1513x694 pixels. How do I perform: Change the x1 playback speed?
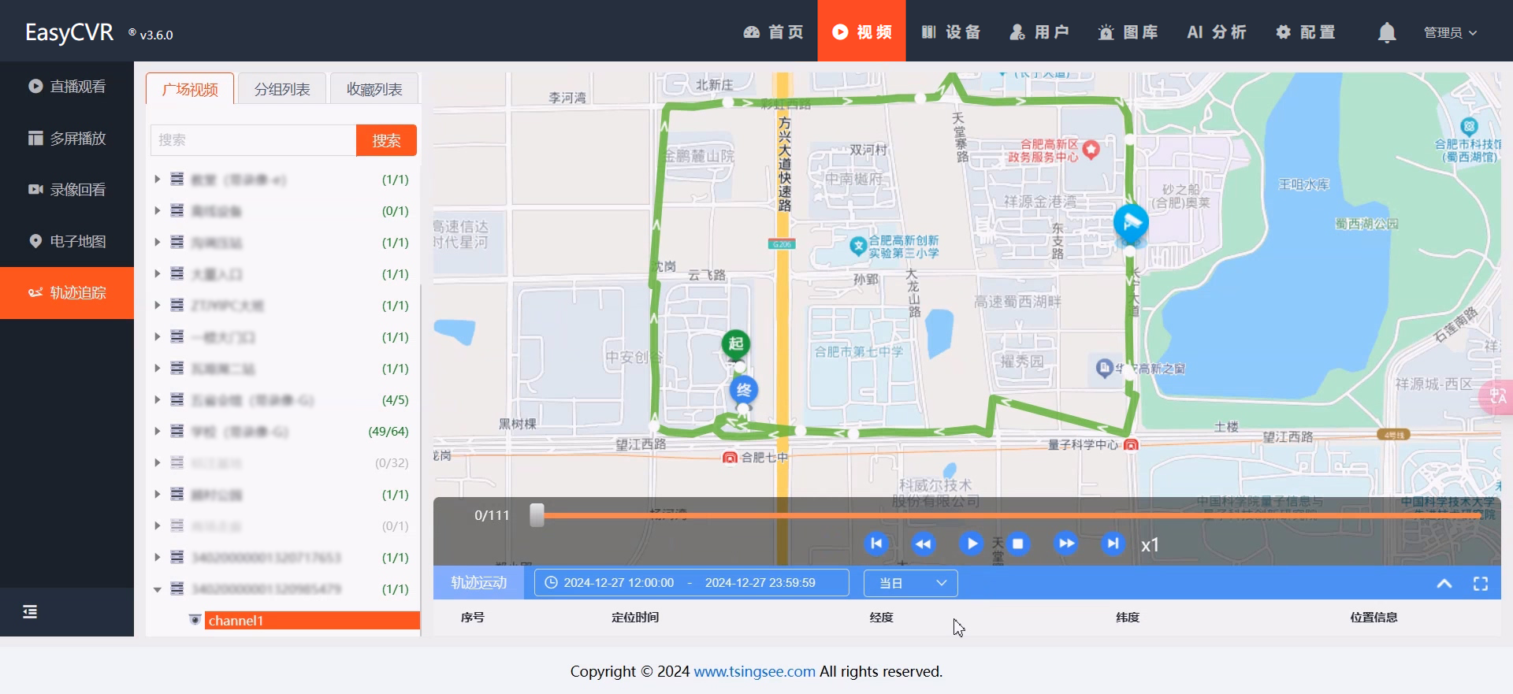coord(1150,545)
